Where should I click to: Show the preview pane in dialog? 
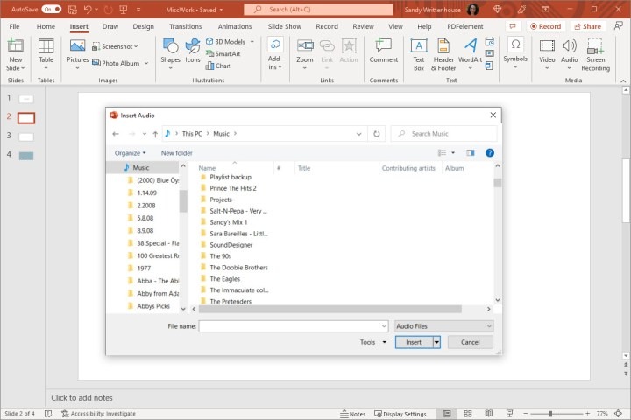(470, 153)
